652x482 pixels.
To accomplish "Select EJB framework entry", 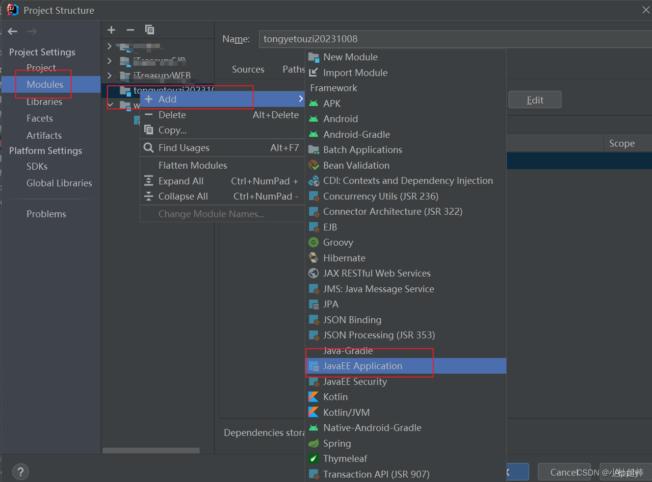I will pyautogui.click(x=406, y=227).
